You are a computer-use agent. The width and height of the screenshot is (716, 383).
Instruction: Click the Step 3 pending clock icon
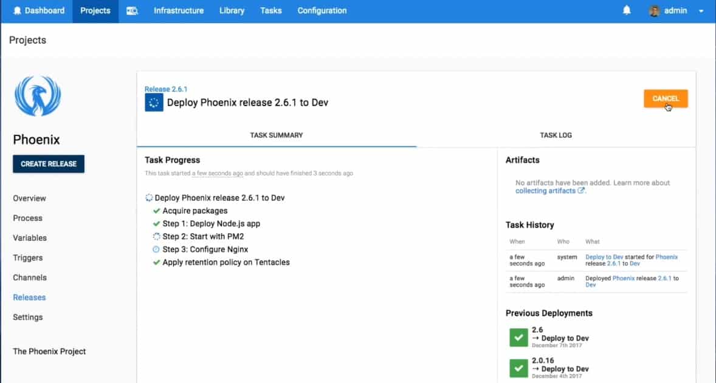156,249
